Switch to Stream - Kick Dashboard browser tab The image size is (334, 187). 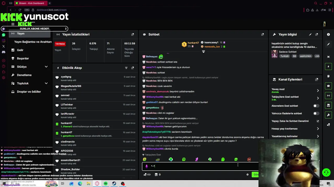click(31, 3)
